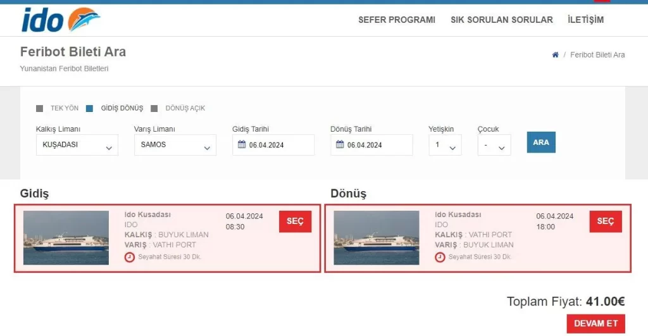Image resolution: width=648 pixels, height=336 pixels.
Task: Click the home icon in breadcrumb
Action: (555, 54)
